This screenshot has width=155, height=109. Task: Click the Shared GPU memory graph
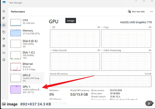[100, 81]
